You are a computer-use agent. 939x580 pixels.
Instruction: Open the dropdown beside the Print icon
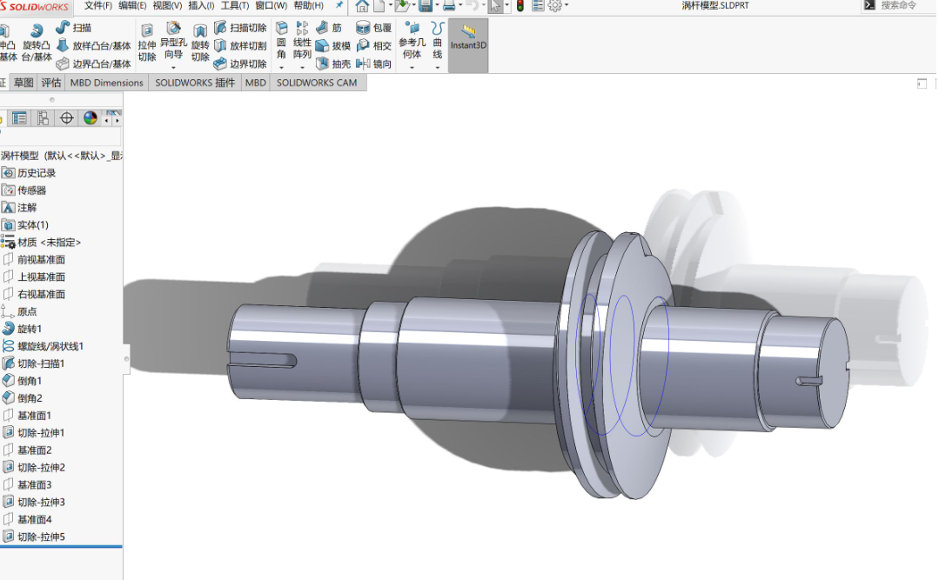tap(459, 6)
